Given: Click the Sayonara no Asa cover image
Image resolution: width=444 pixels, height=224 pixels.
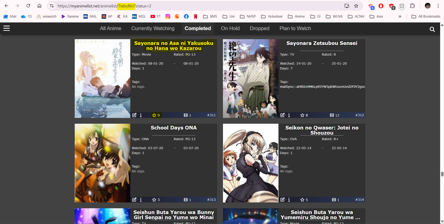Looking at the screenshot, I should [x=102, y=78].
